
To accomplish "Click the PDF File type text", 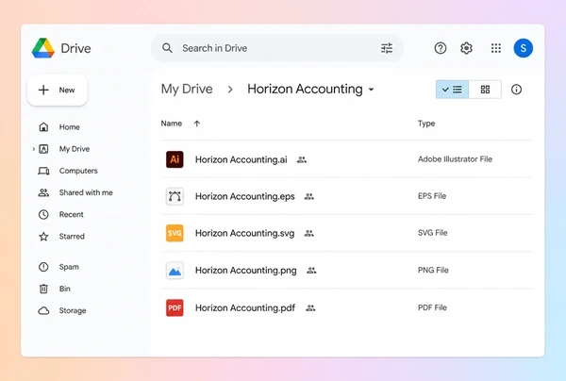I will click(432, 307).
